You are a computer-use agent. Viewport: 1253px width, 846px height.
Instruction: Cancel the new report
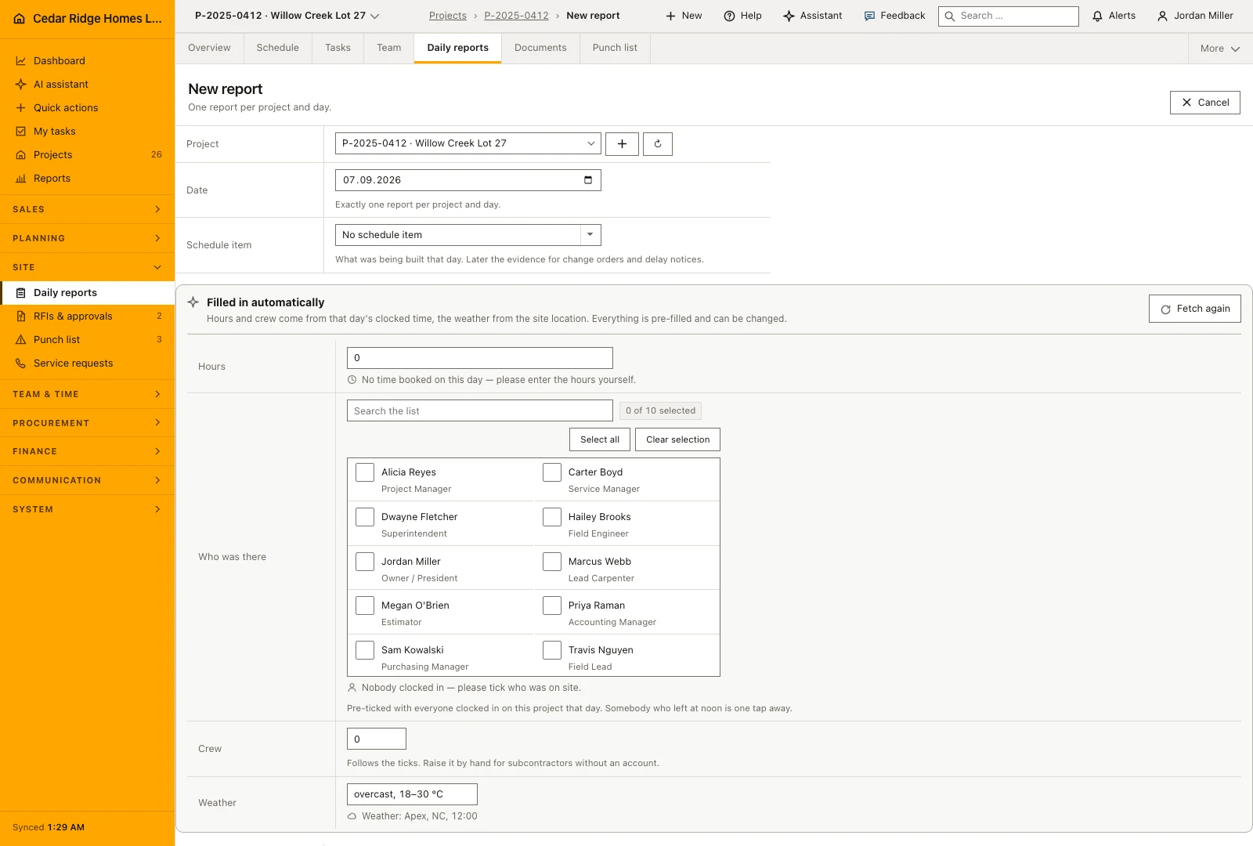1205,103
